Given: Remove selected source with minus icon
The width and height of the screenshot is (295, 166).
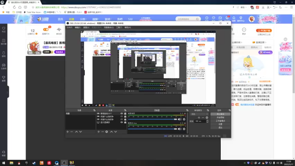Looking at the screenshot, I should coord(103,132).
